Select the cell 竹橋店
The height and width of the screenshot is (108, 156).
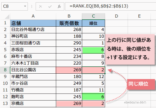[x=33, y=90]
